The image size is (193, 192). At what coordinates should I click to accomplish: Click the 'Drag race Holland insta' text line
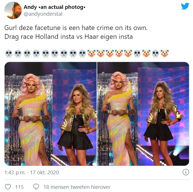(x=39, y=37)
